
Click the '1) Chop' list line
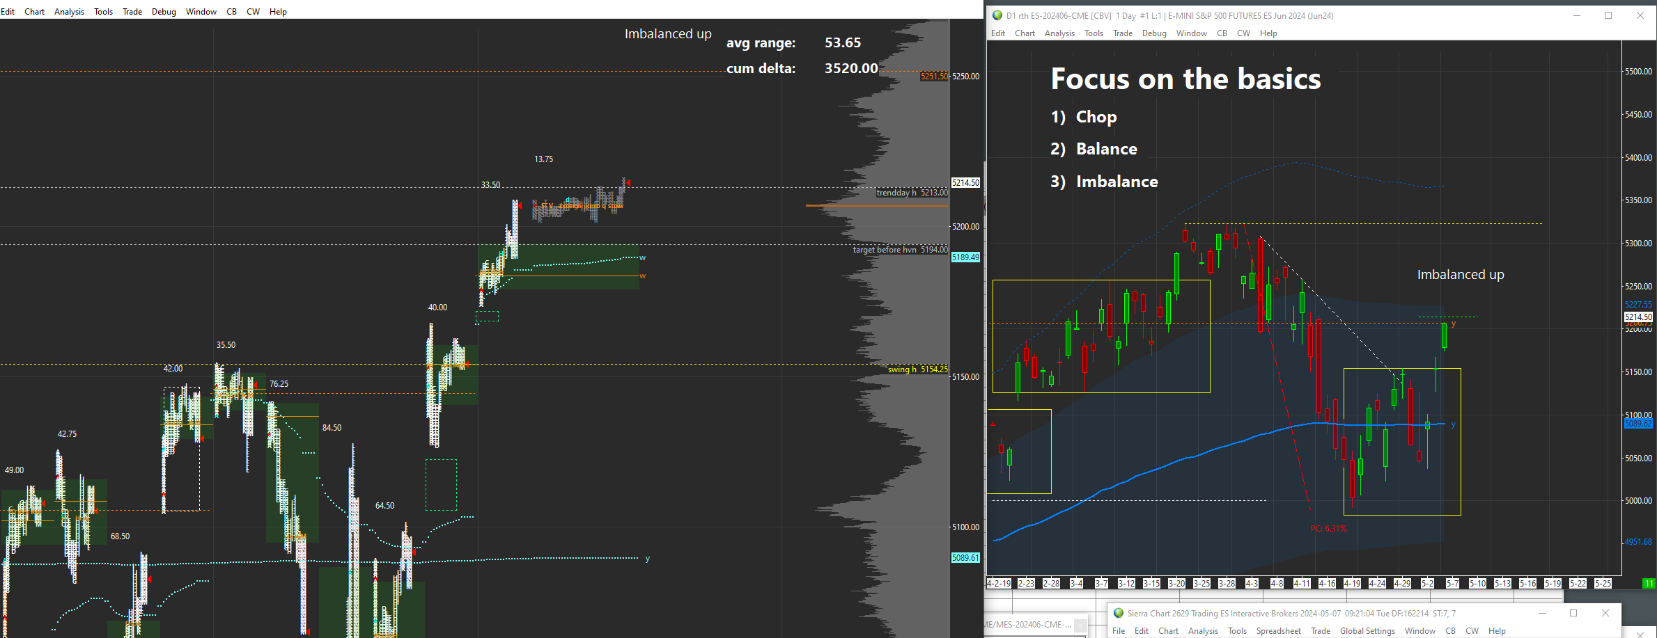click(x=1084, y=117)
